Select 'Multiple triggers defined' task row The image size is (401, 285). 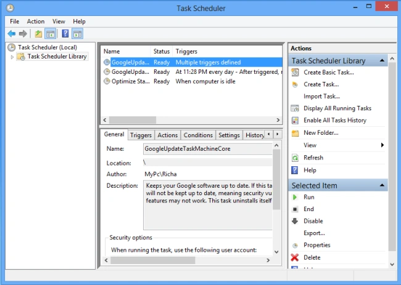tap(192, 62)
